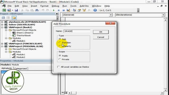Click the Paste toolbar icon
Screen dimensions: 169x95
(x=32, y=10)
